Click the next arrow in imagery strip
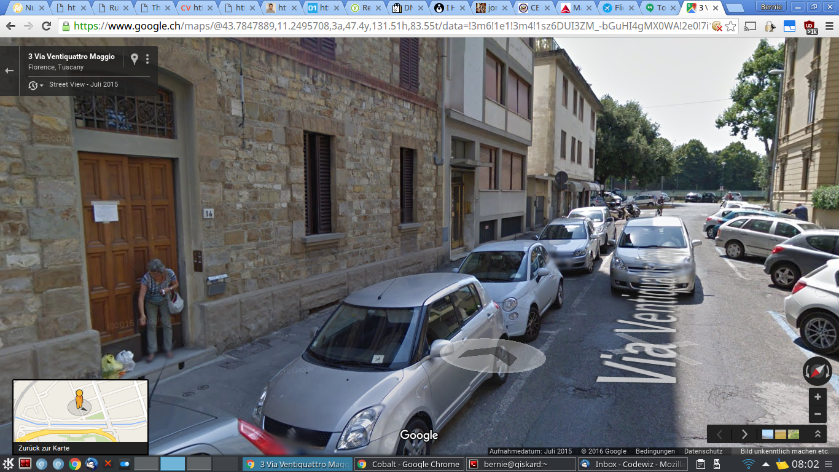 (x=744, y=434)
